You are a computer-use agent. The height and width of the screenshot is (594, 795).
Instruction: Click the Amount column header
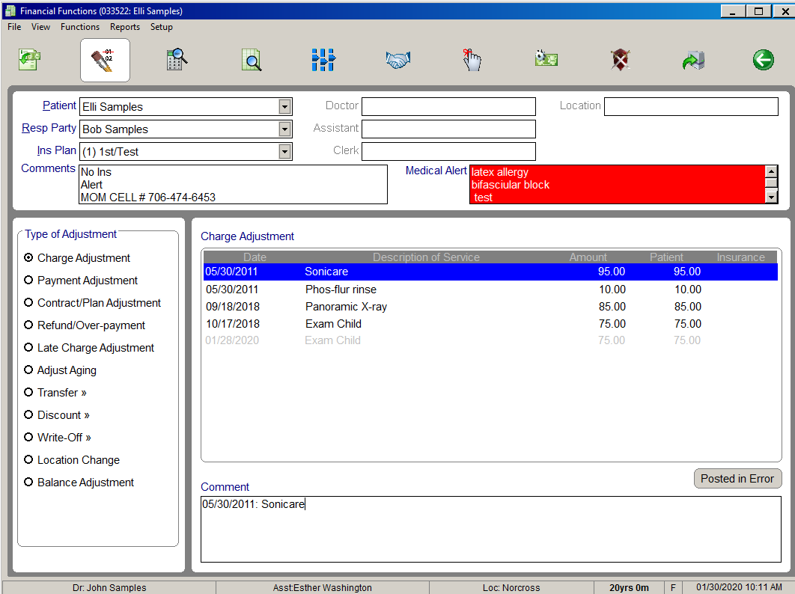(588, 257)
